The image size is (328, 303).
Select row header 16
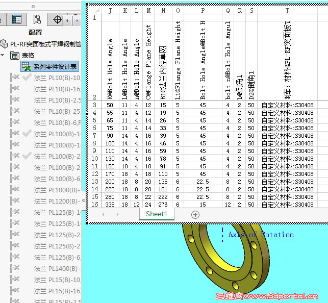point(94,205)
